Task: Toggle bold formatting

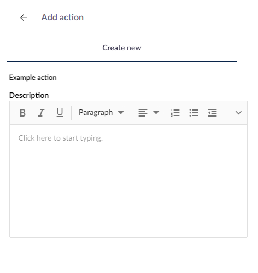Action: tap(22, 113)
